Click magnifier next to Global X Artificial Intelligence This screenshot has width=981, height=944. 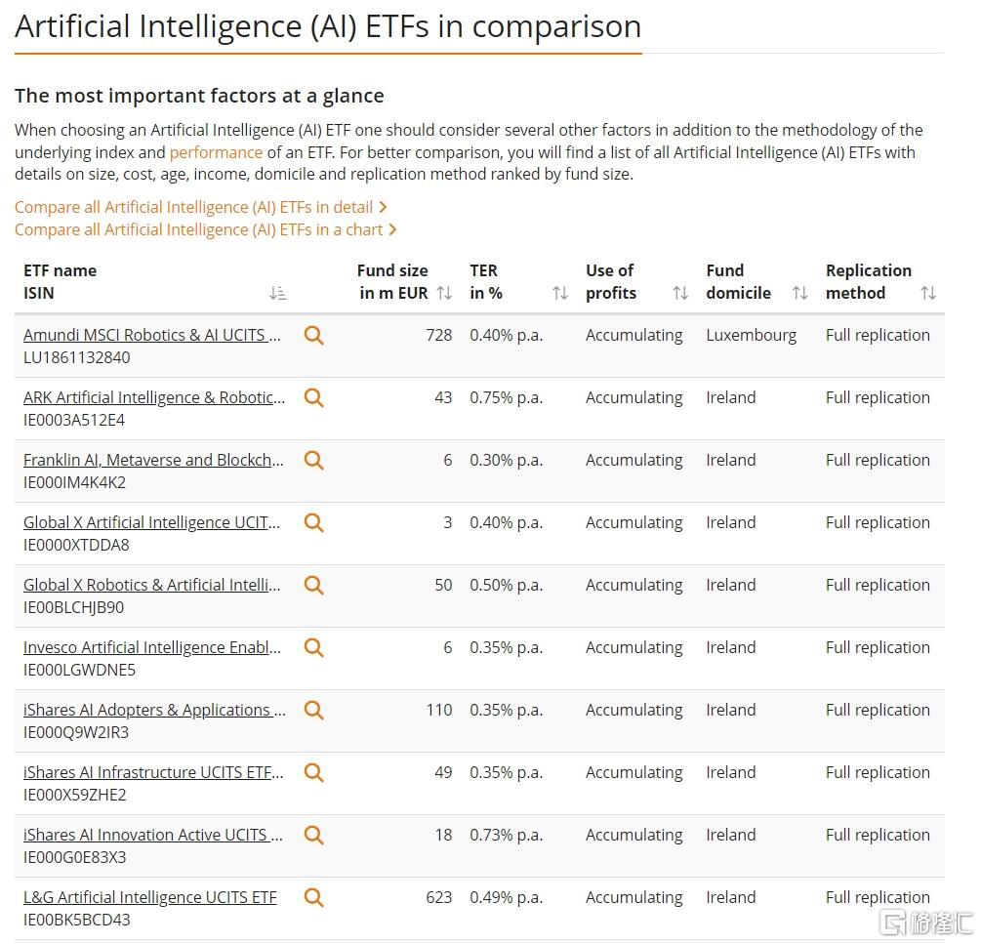tap(313, 523)
